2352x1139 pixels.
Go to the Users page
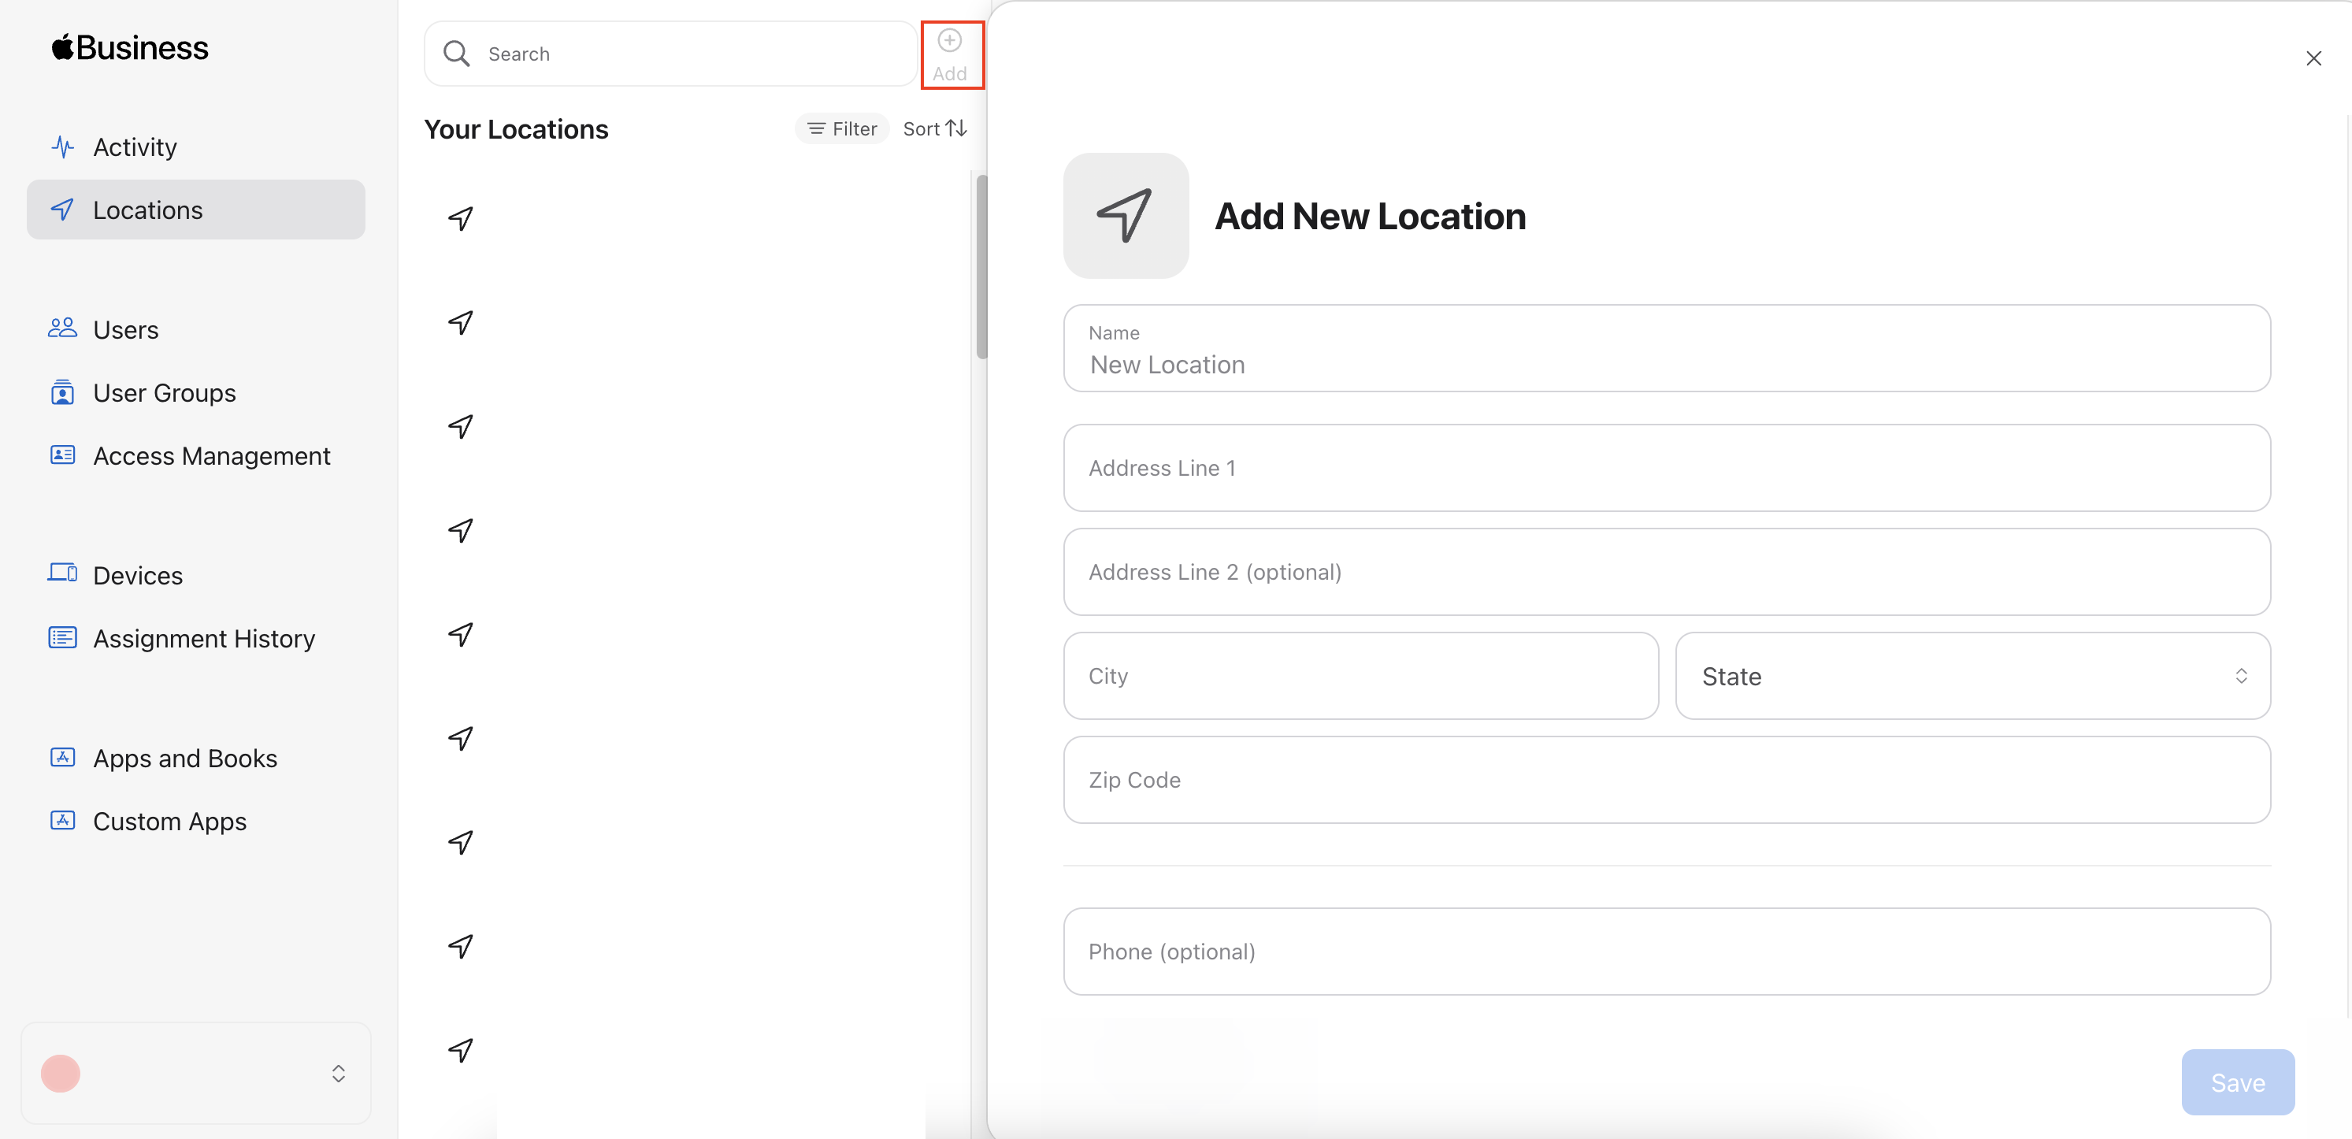(x=125, y=330)
